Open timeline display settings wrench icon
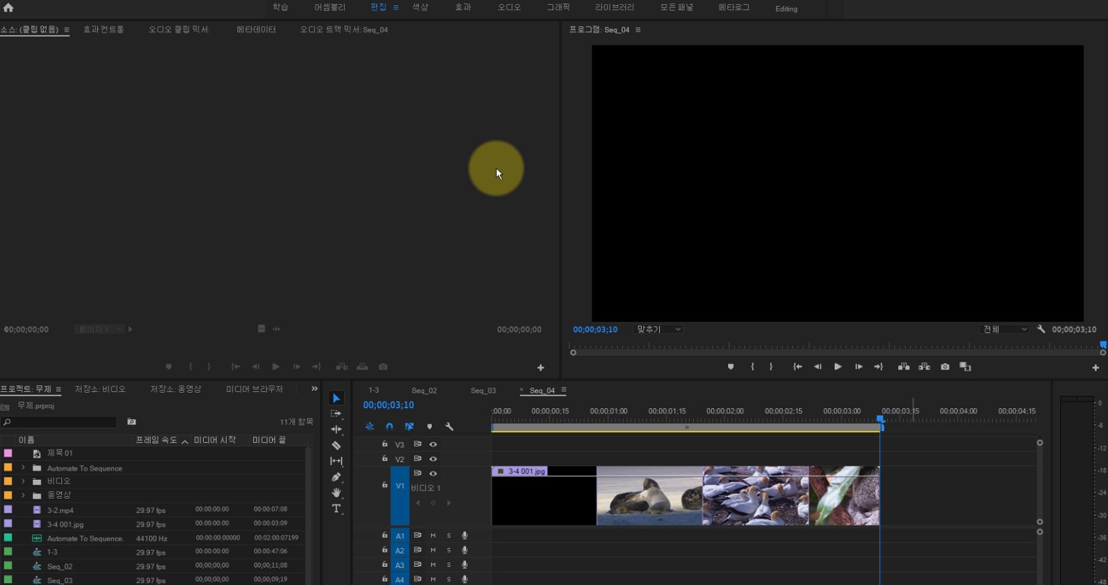The width and height of the screenshot is (1108, 585). point(449,426)
